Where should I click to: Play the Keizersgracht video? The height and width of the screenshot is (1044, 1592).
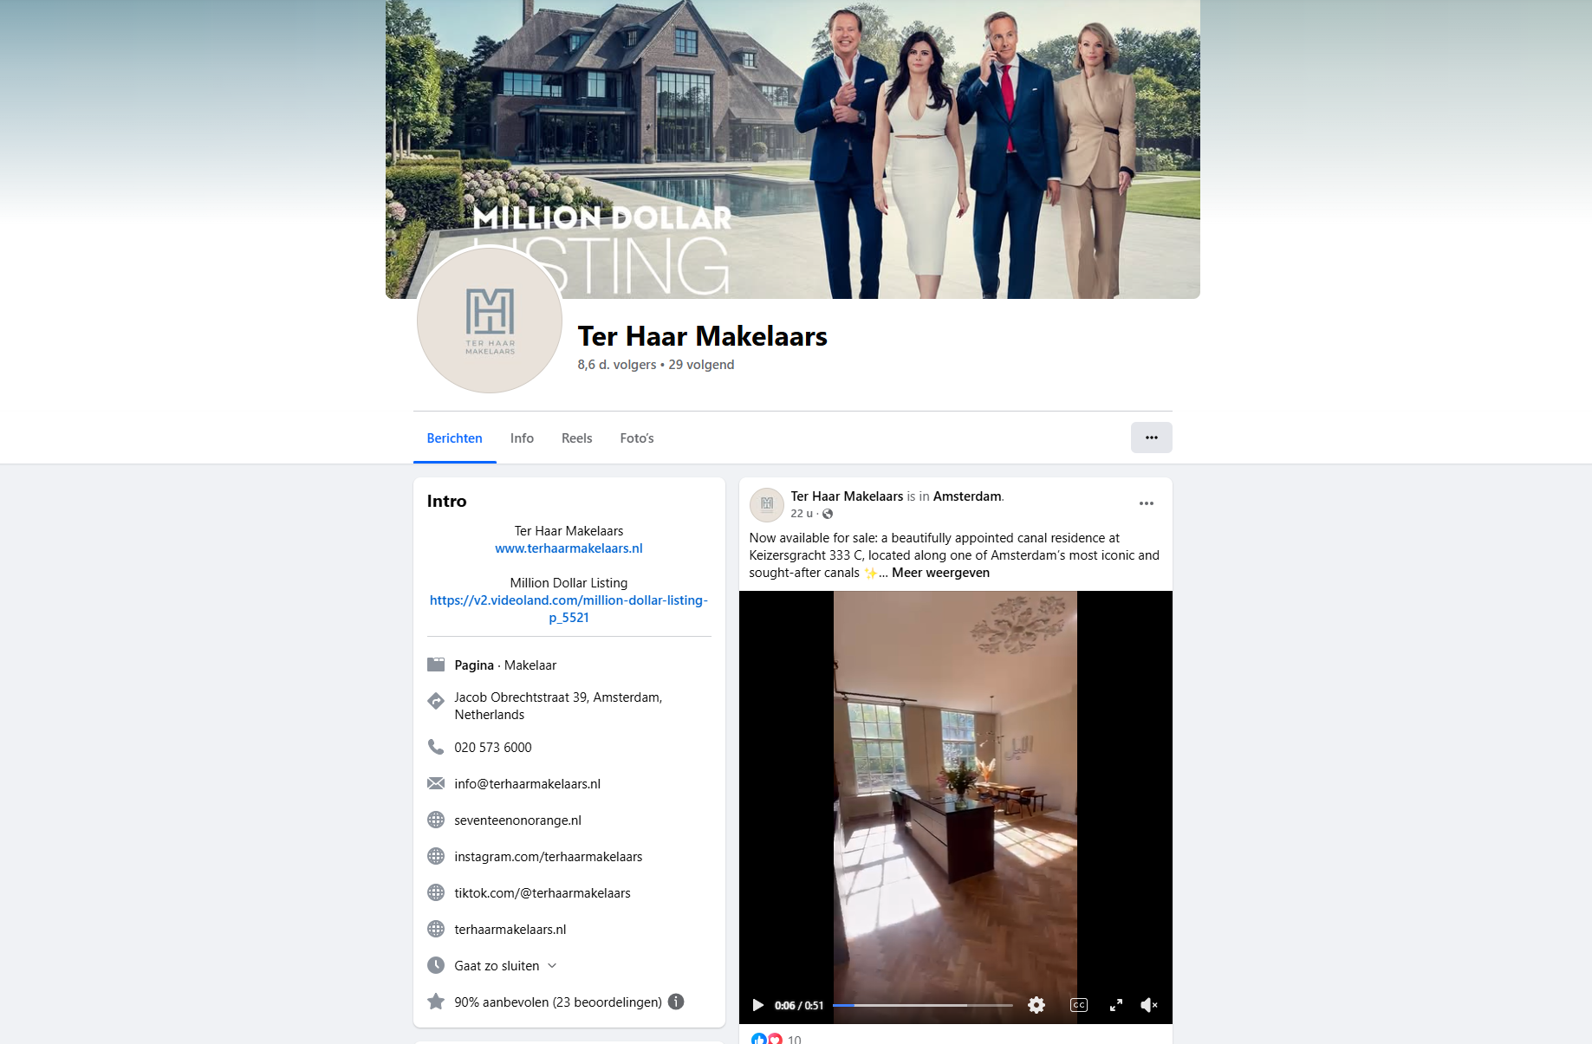pyautogui.click(x=757, y=1005)
